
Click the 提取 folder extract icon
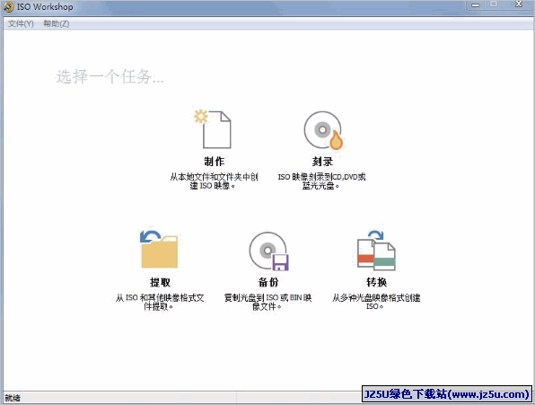(159, 250)
